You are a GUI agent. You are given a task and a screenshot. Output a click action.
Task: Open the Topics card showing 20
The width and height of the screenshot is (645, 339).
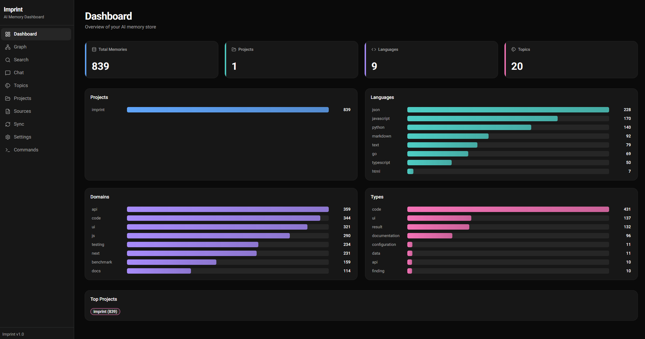[571, 60]
